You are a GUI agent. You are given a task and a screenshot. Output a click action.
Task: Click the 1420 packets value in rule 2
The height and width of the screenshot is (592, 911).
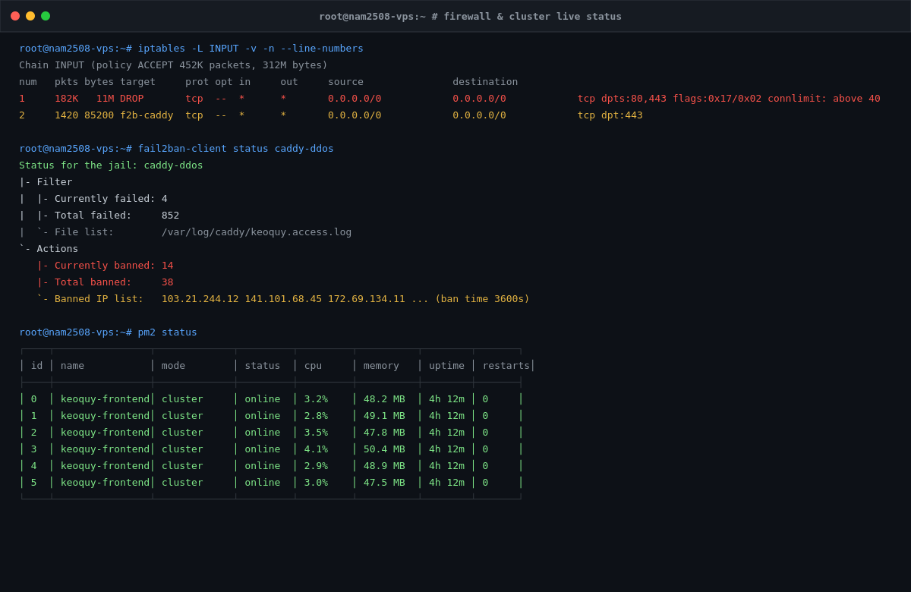click(x=66, y=115)
